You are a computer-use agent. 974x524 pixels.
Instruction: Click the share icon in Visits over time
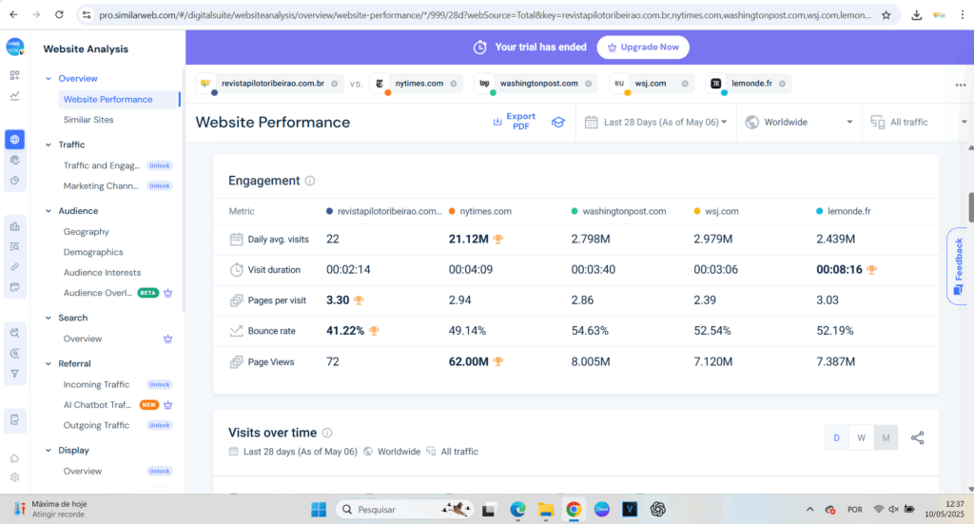[917, 437]
